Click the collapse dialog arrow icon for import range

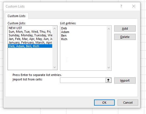coord(108,80)
